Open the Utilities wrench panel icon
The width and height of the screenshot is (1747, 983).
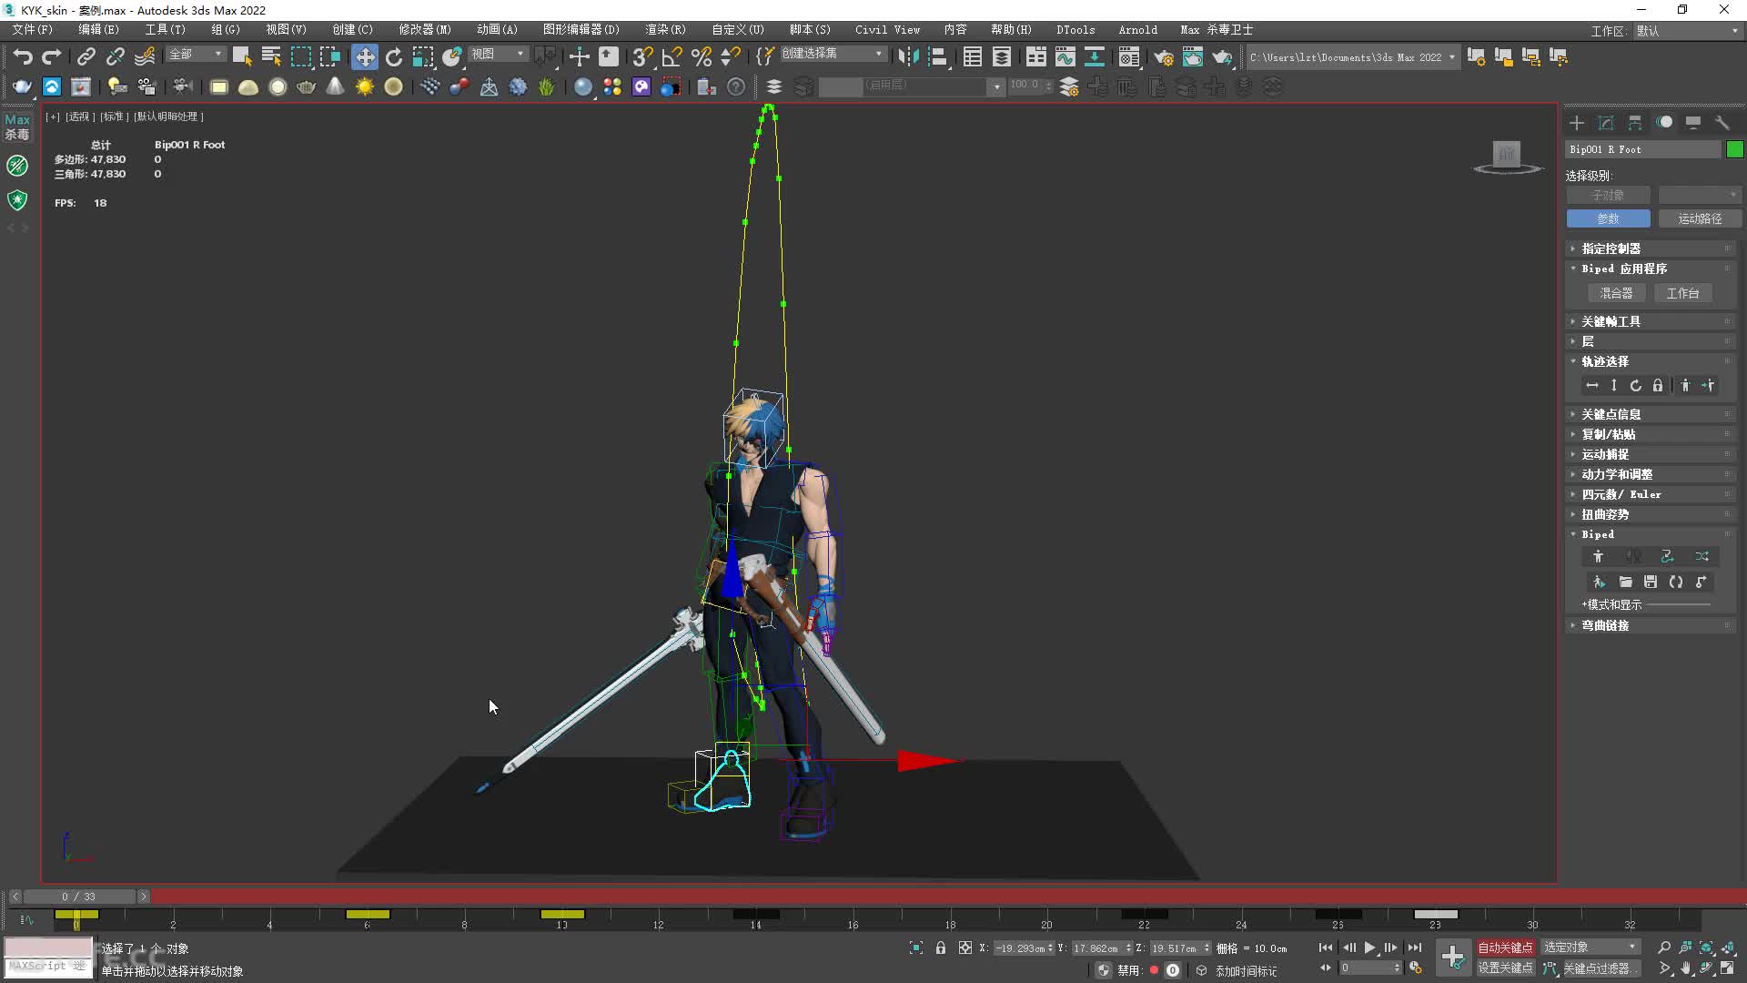pyautogui.click(x=1722, y=123)
